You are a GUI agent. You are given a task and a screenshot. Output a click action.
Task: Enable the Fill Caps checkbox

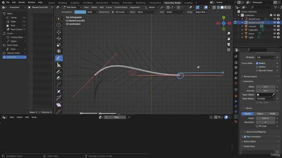click(257, 126)
